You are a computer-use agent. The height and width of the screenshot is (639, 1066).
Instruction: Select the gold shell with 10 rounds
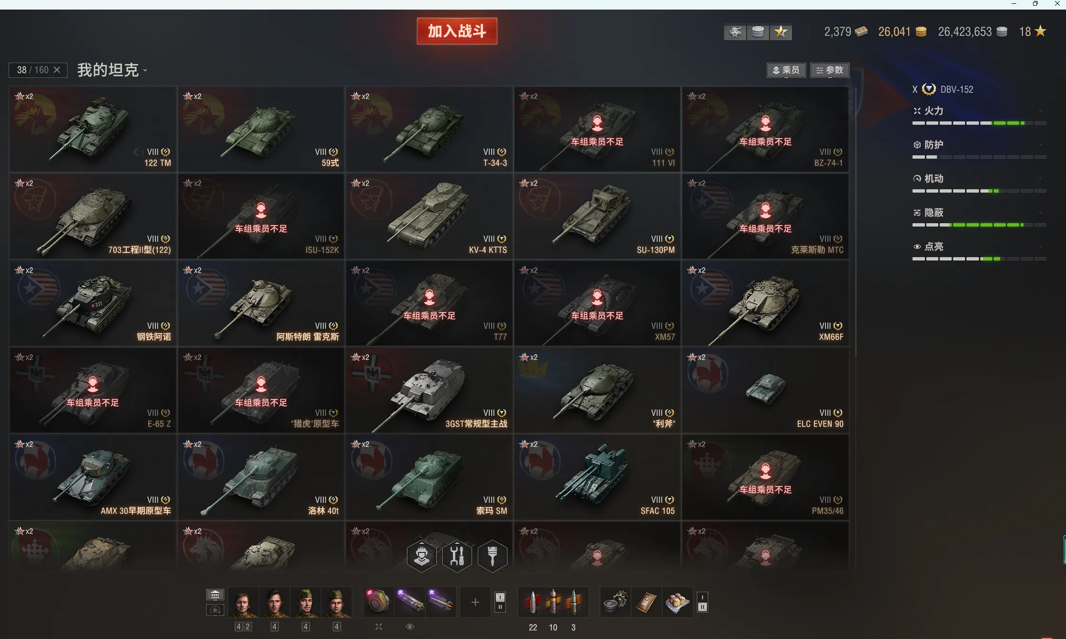(553, 603)
